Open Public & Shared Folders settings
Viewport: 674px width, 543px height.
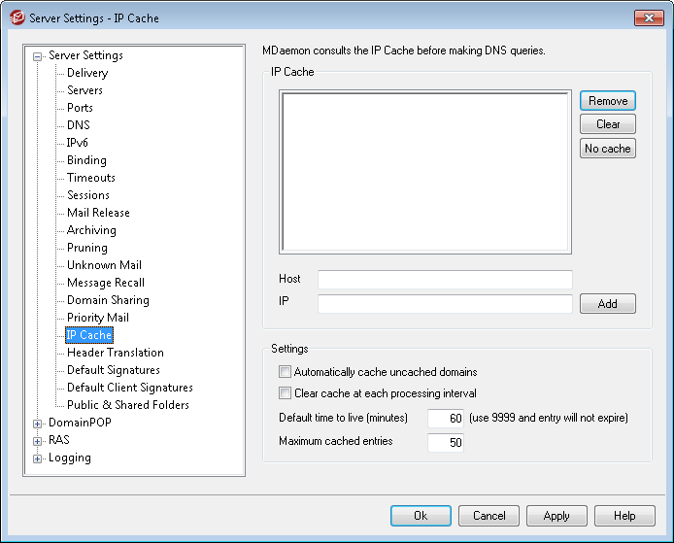[127, 405]
